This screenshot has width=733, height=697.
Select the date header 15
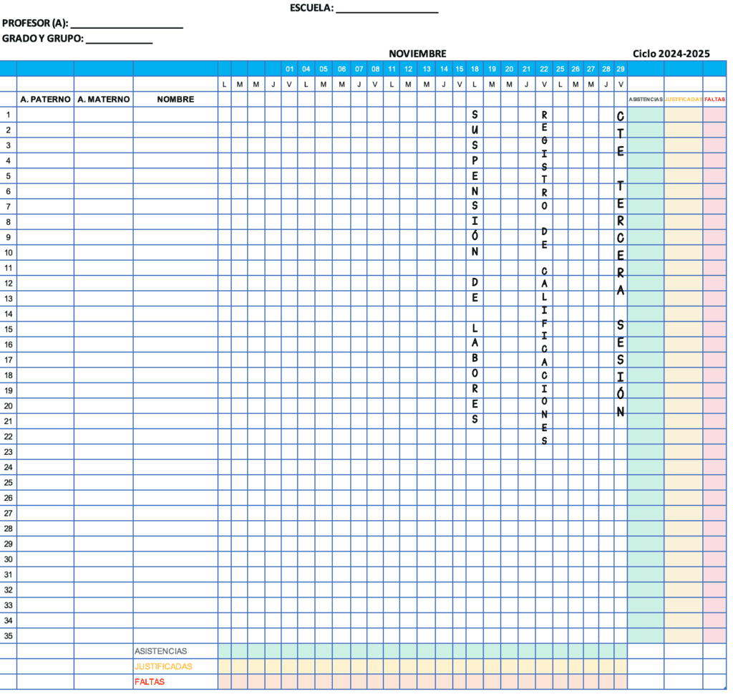[459, 69]
